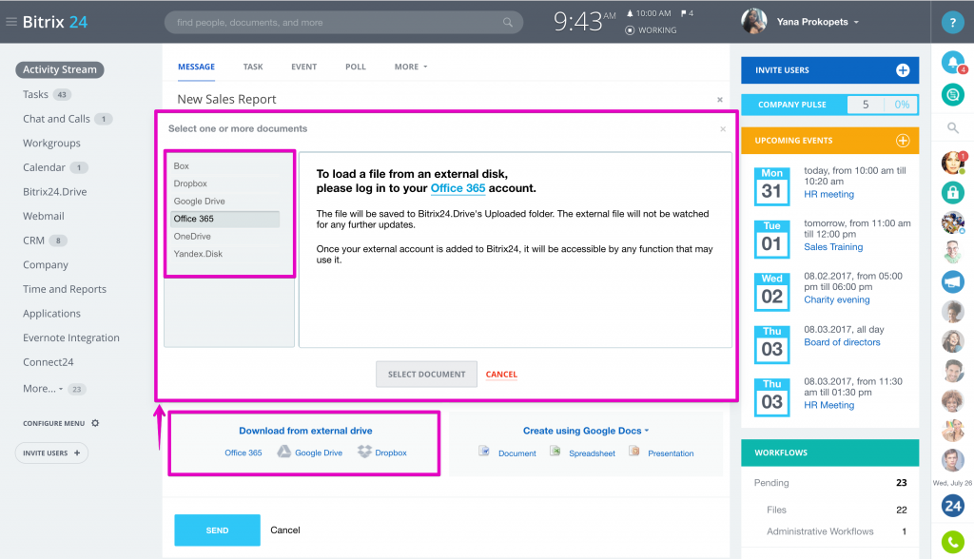
Task: Open CRM in the left menu
Action: [33, 241]
